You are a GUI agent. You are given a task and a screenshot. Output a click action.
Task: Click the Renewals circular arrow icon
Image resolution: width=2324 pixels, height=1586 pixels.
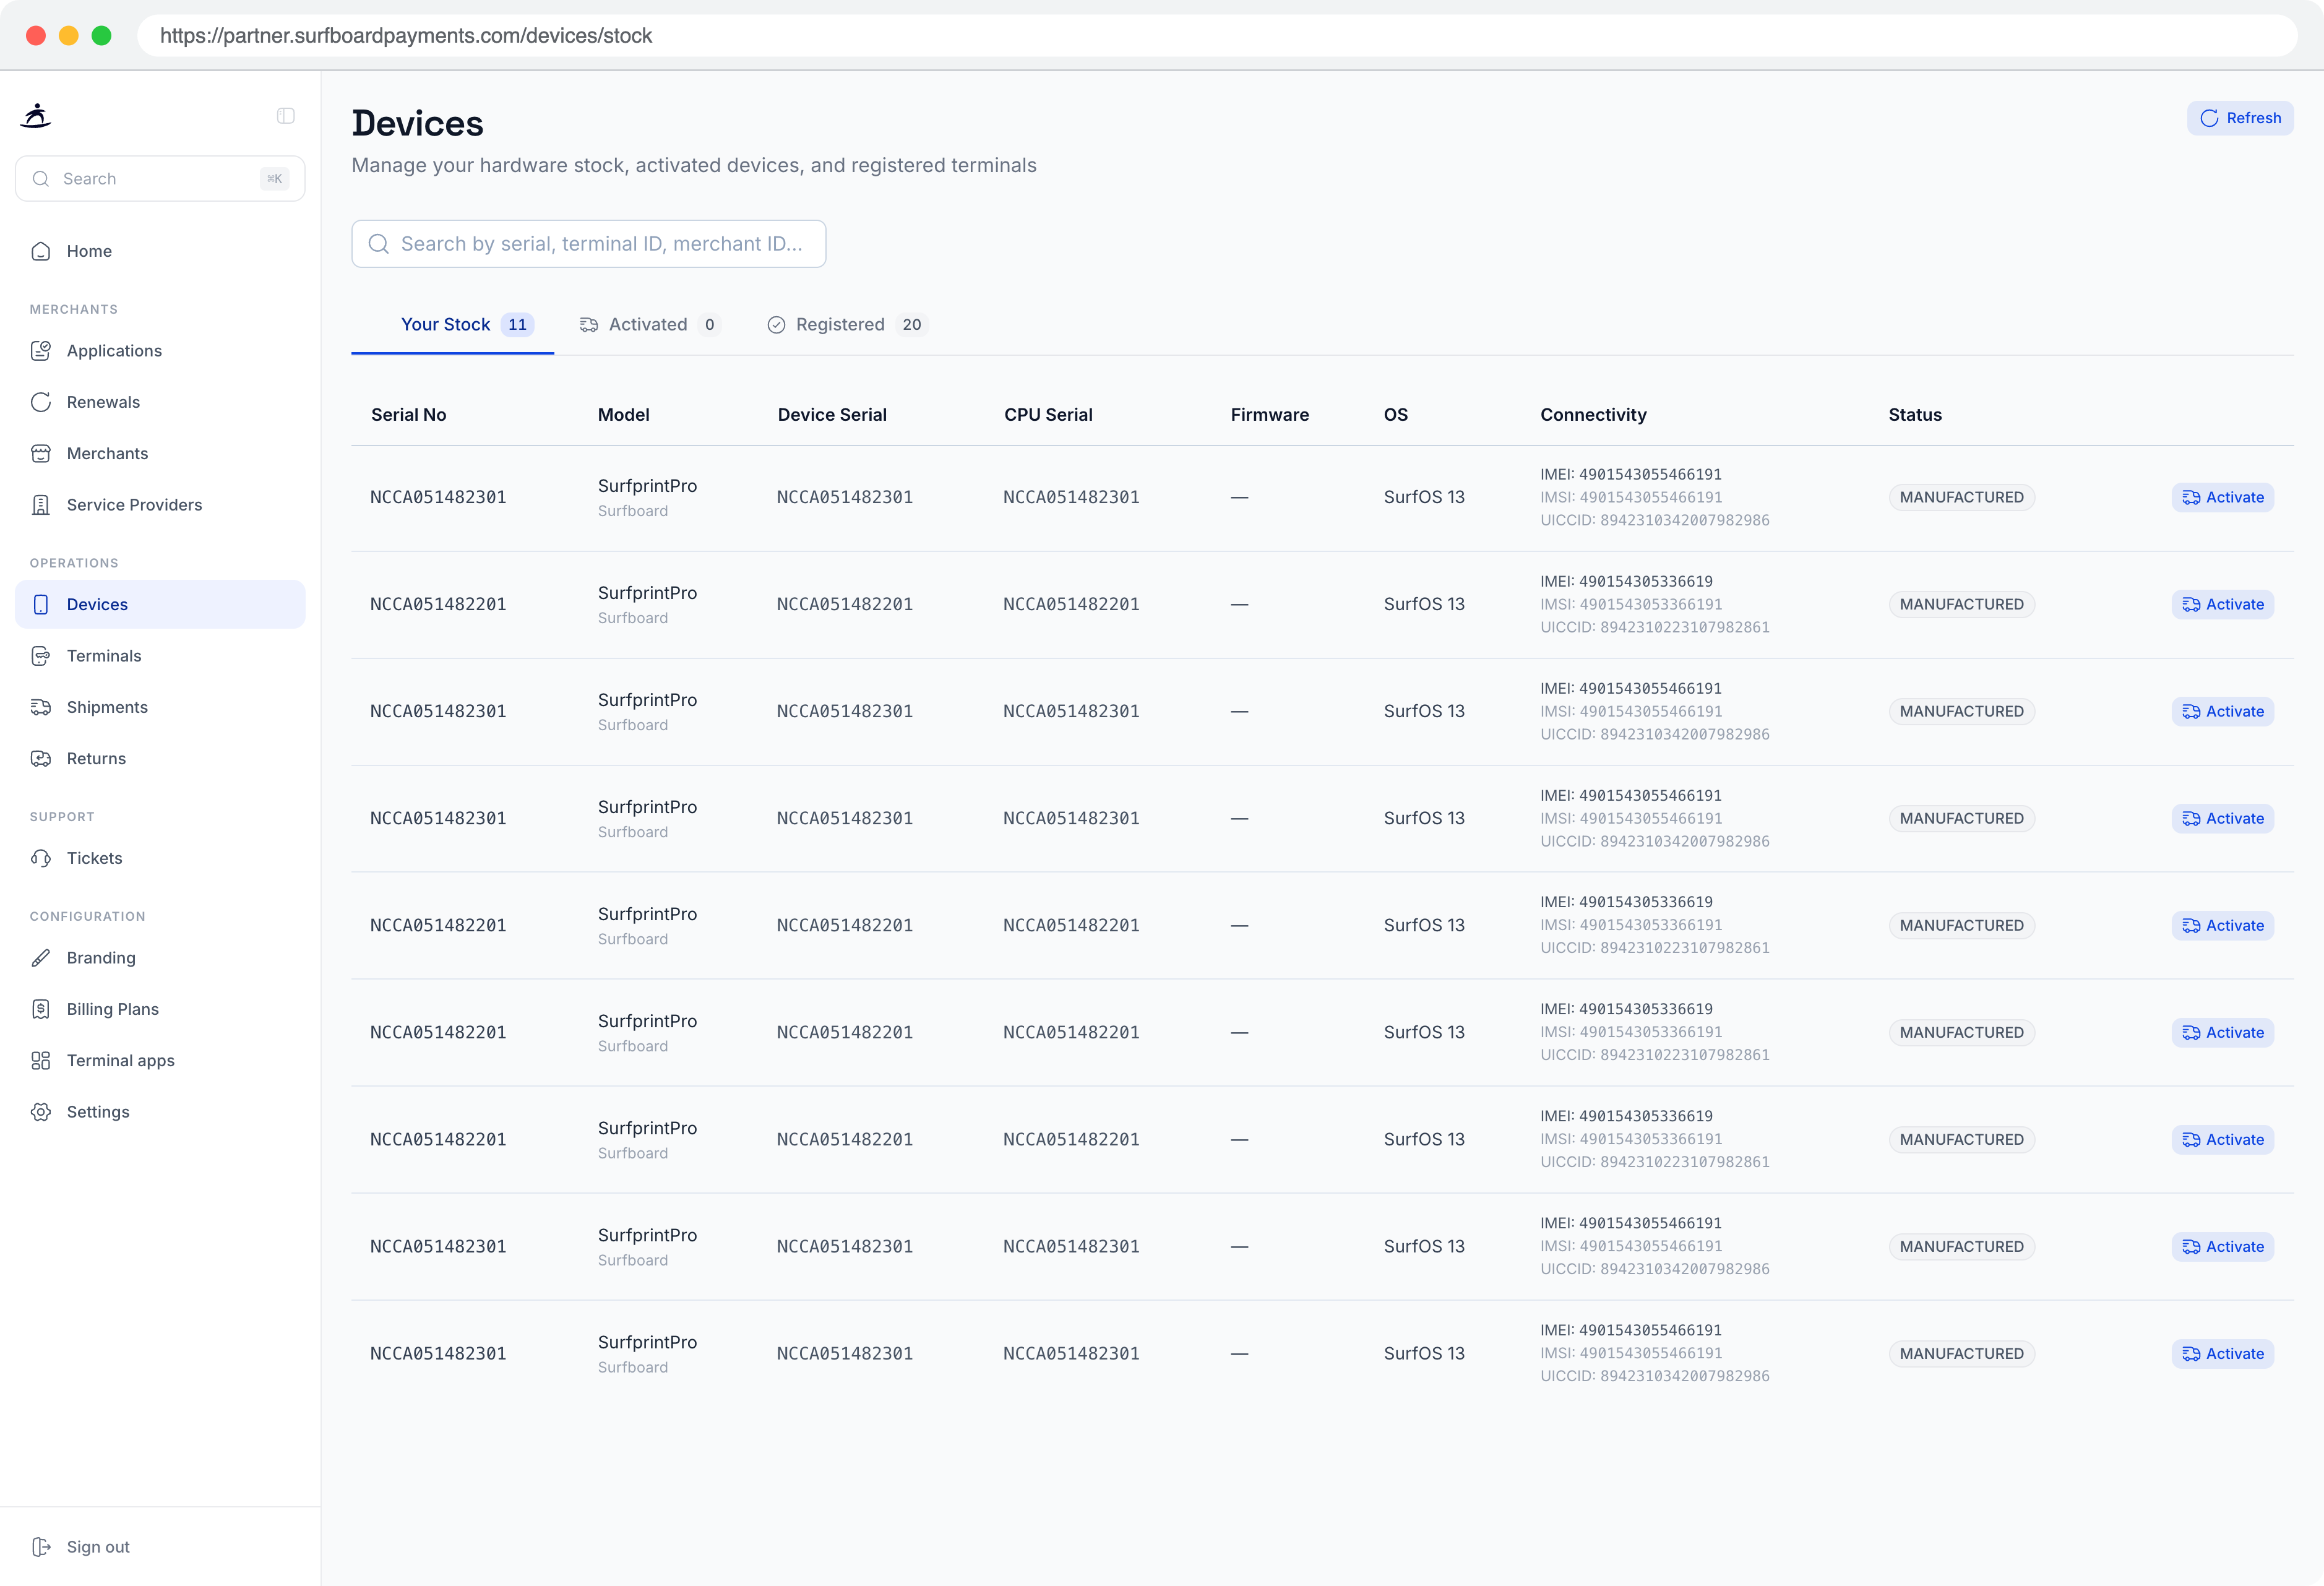pos(41,402)
